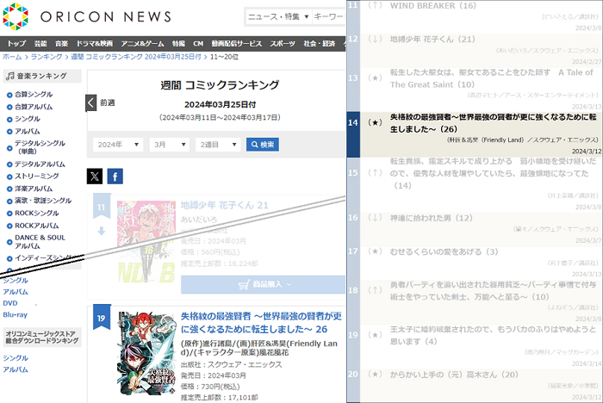This screenshot has height=403, width=603.
Task: Open 合算アルバム ranking link
Action: coord(34,107)
